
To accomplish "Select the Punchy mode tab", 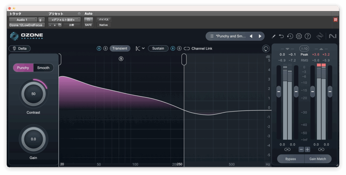I will 23,68.
